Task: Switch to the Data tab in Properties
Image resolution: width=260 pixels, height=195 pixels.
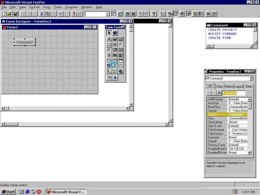Action: click(219, 86)
